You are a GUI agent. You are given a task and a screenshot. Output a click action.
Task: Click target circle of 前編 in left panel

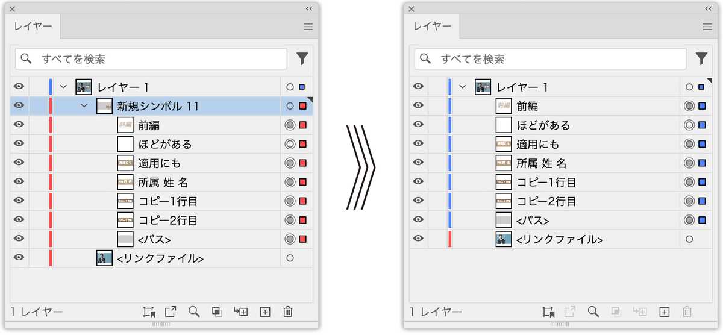[x=290, y=125]
